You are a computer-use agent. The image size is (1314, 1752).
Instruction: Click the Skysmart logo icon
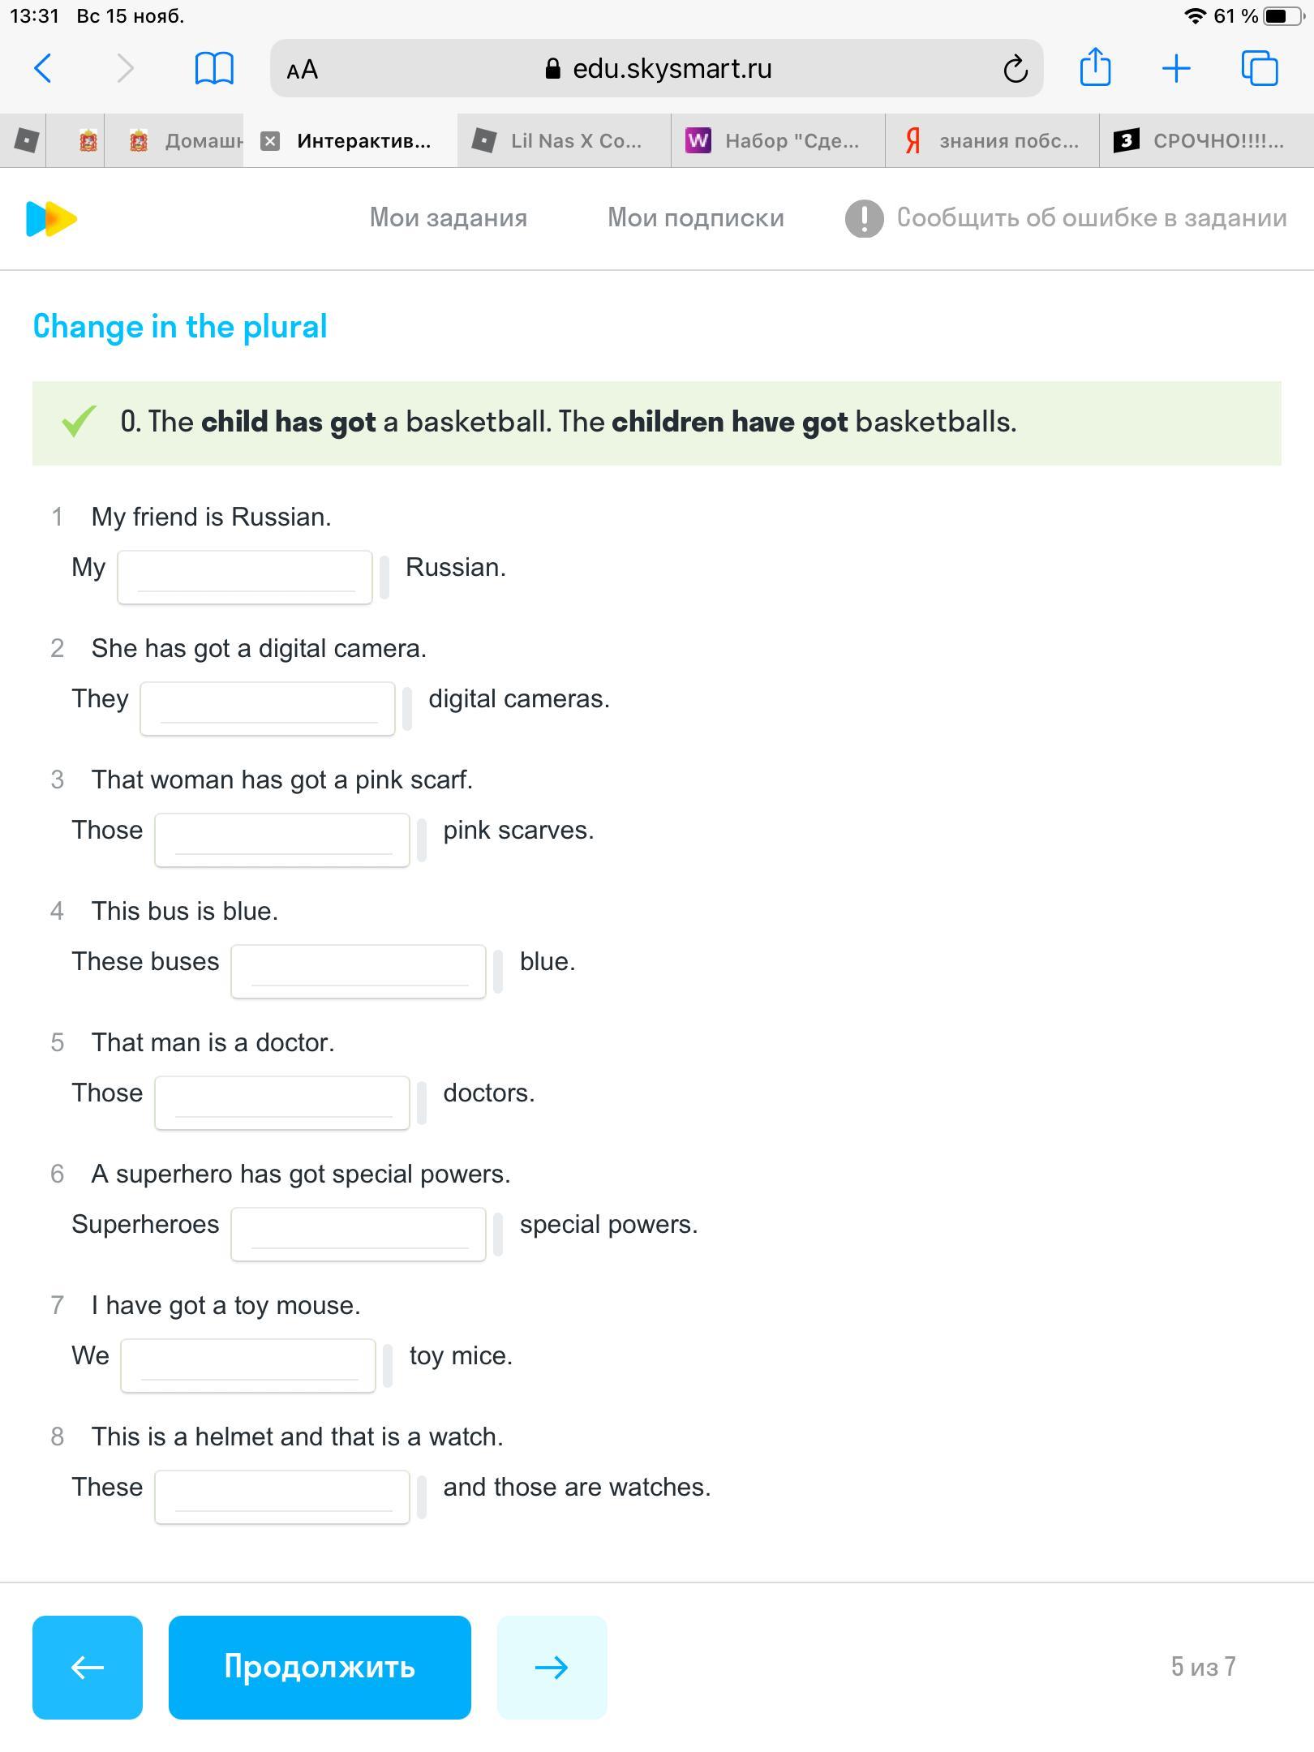pos(51,219)
